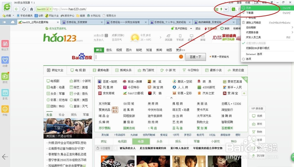Open the 手机收藏夹 bookmark

pos(25,16)
